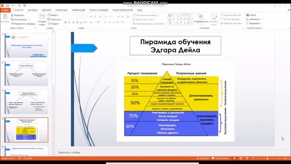Viewport: 291px width, 164px height.
Task: Click the increase list indent icon
Action: point(123,17)
